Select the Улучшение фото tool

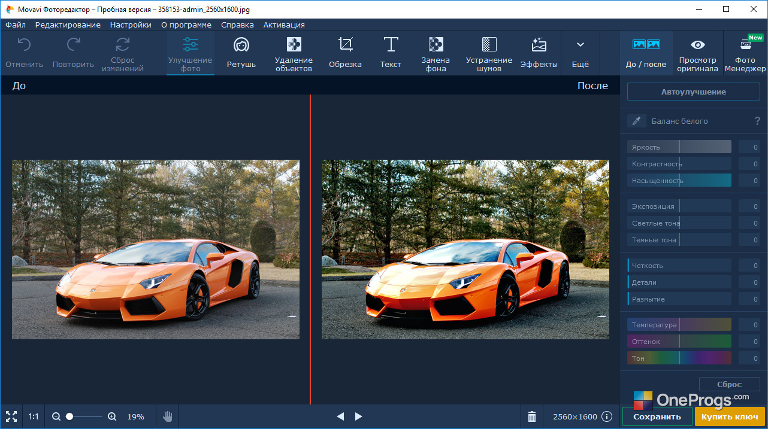tap(190, 54)
